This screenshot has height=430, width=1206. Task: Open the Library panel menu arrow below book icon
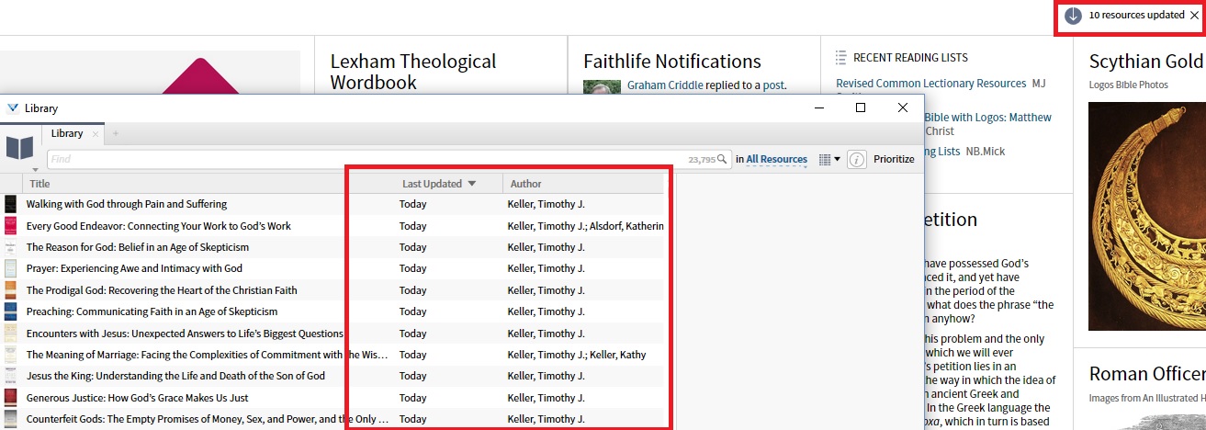click(x=35, y=169)
